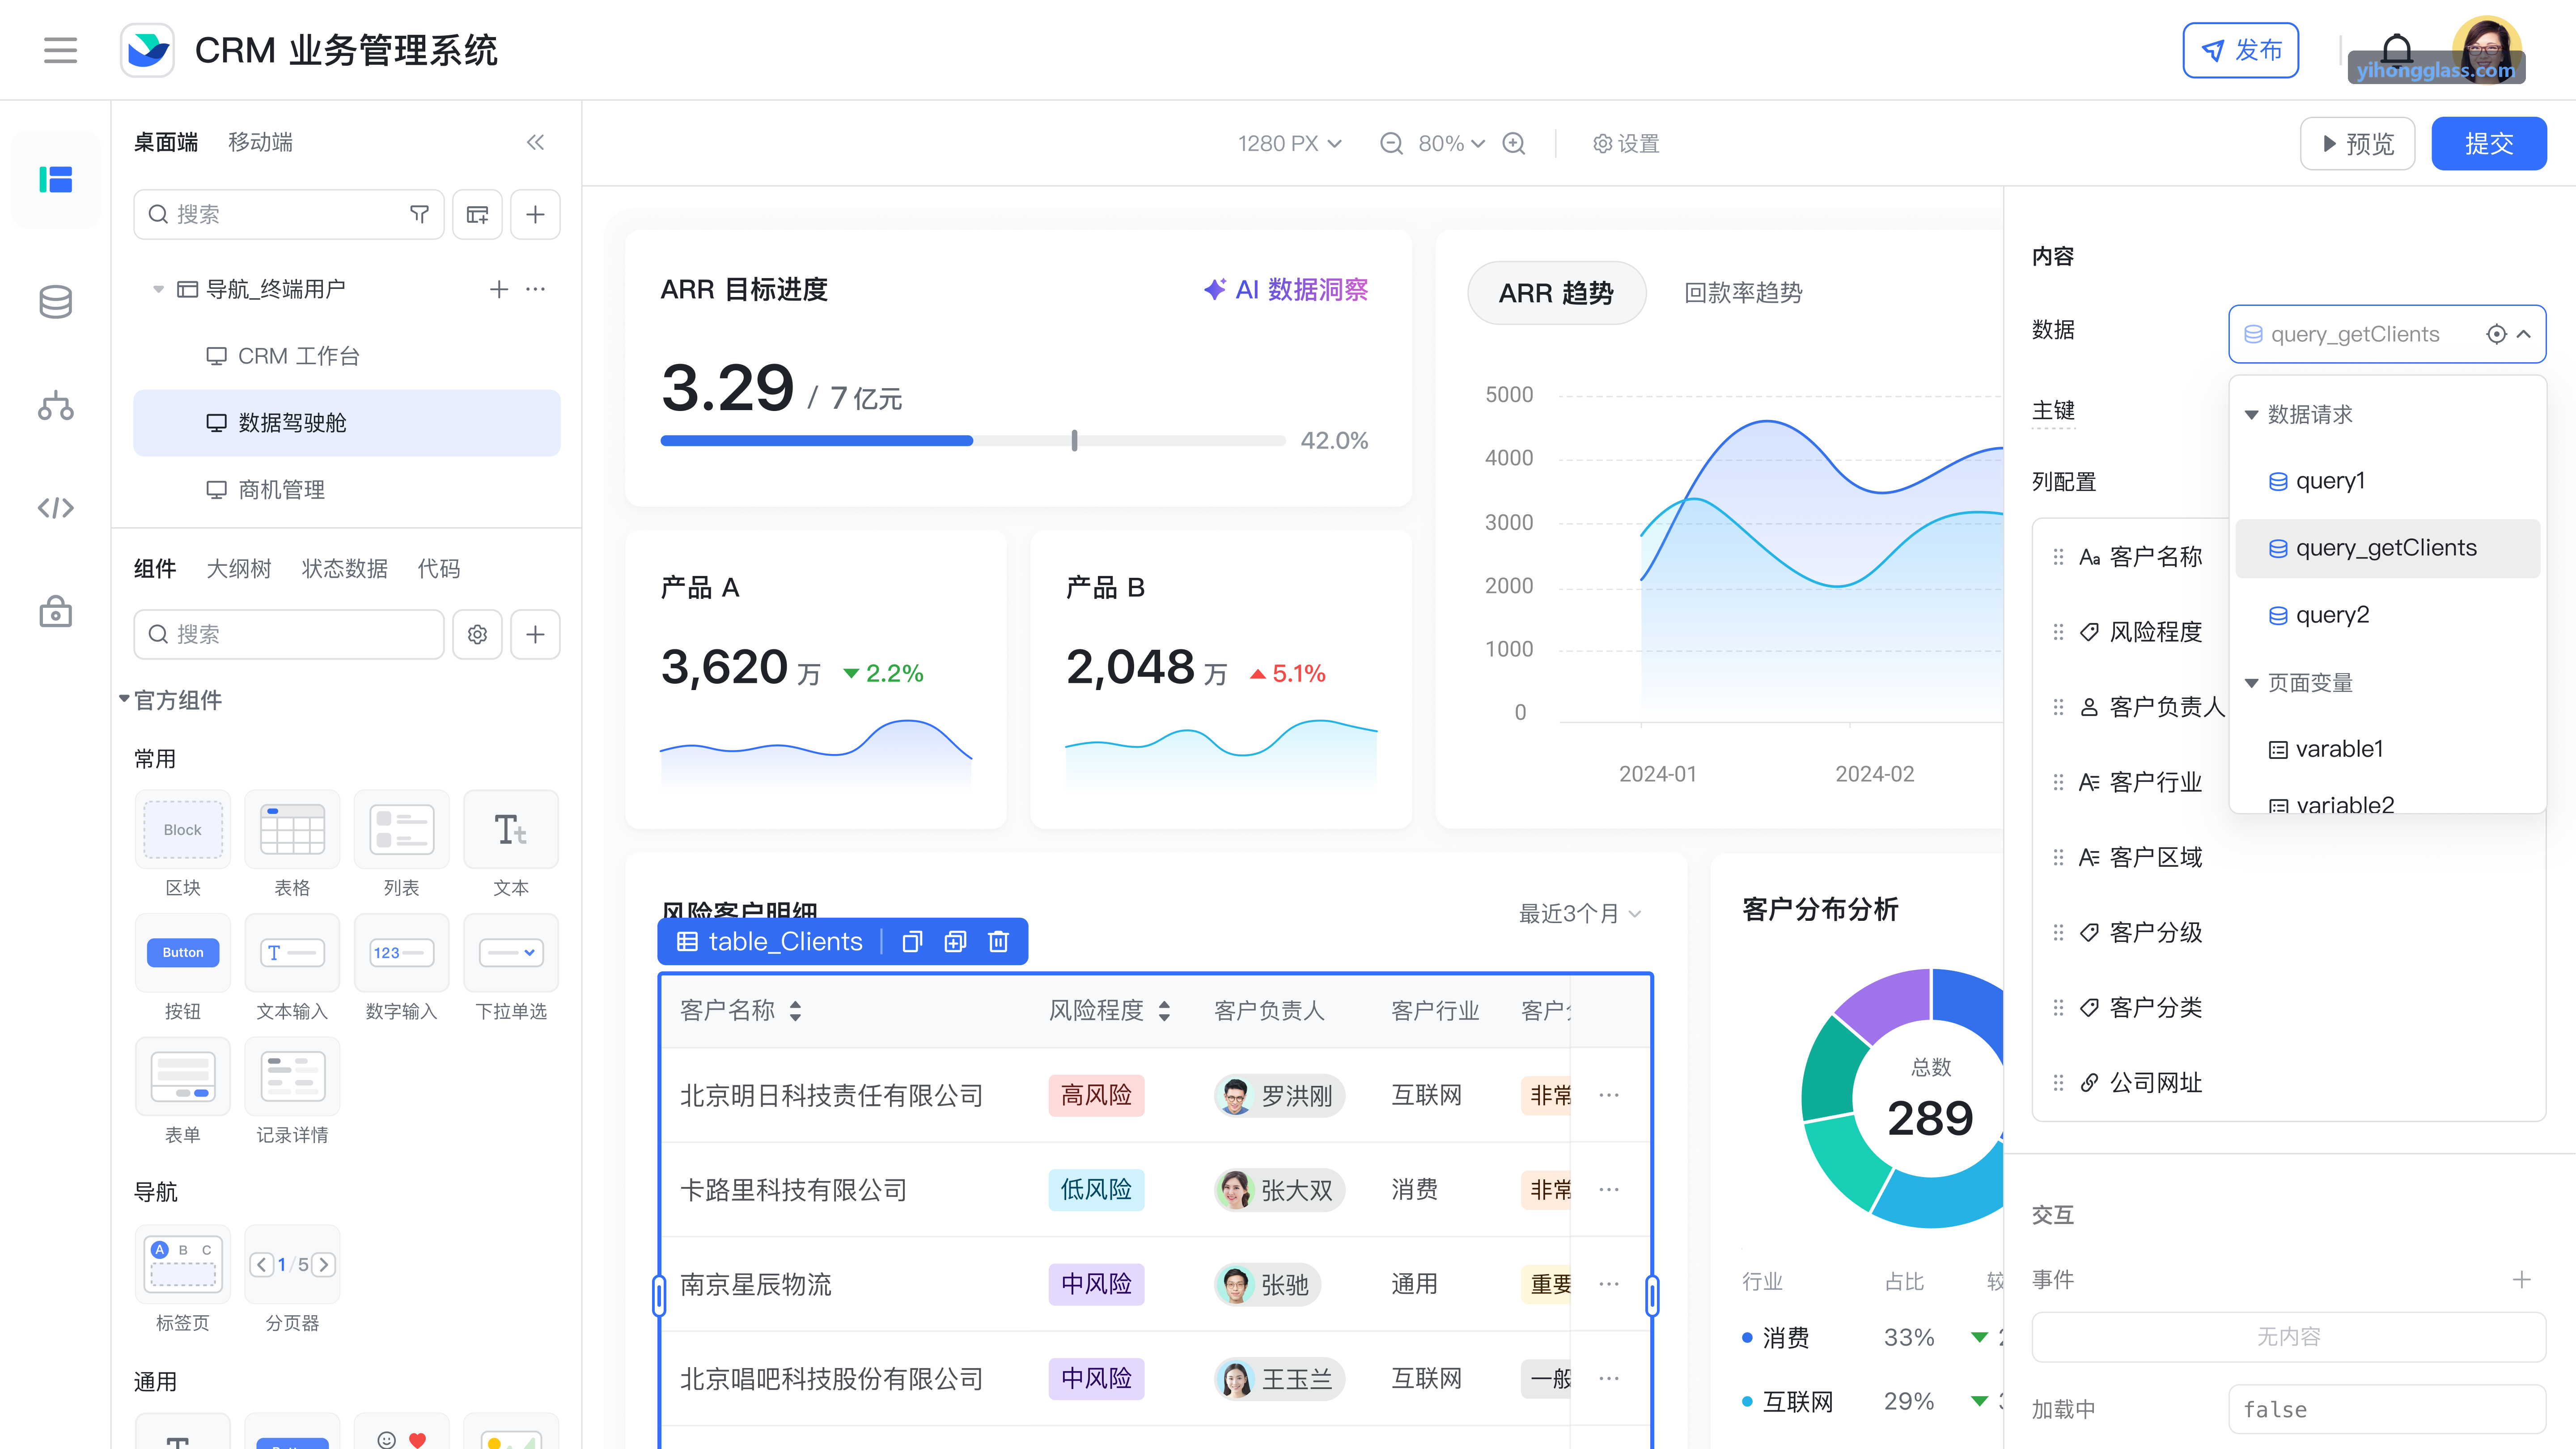
Task: Click the blue 提交 submit button
Action: click(2488, 143)
